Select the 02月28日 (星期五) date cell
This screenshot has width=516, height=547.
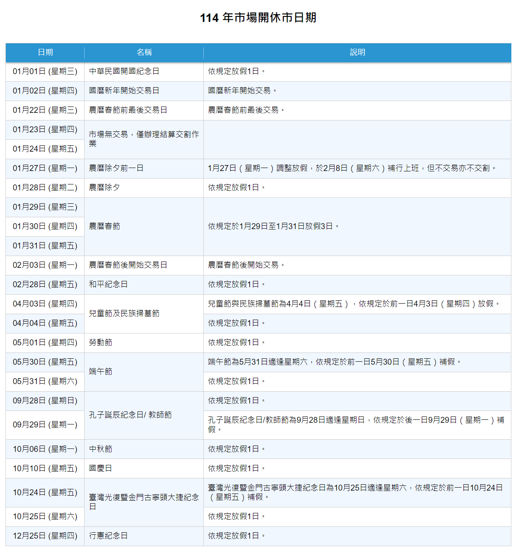click(45, 285)
